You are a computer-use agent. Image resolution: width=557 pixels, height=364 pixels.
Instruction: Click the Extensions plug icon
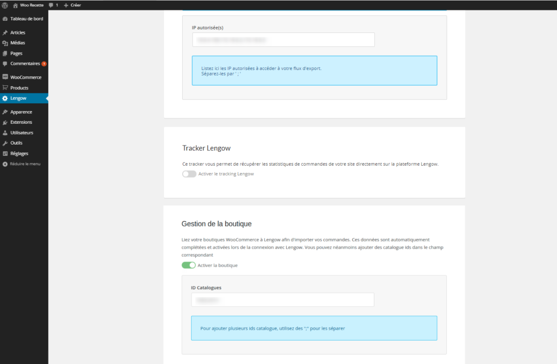[x=5, y=122]
